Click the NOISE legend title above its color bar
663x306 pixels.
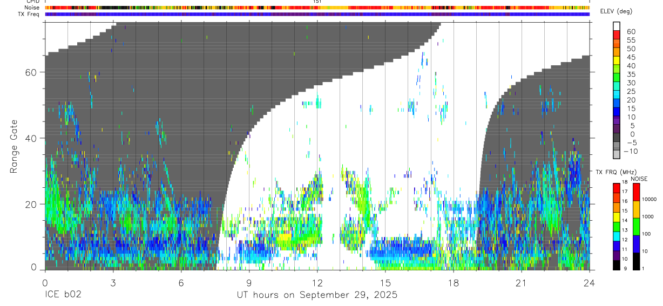pos(639,179)
